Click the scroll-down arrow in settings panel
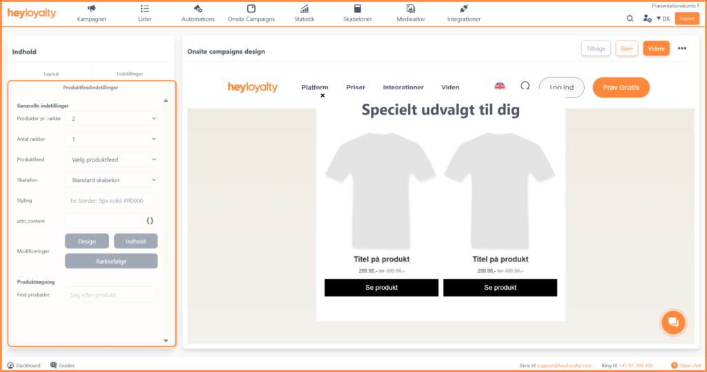The image size is (707, 372). click(166, 340)
